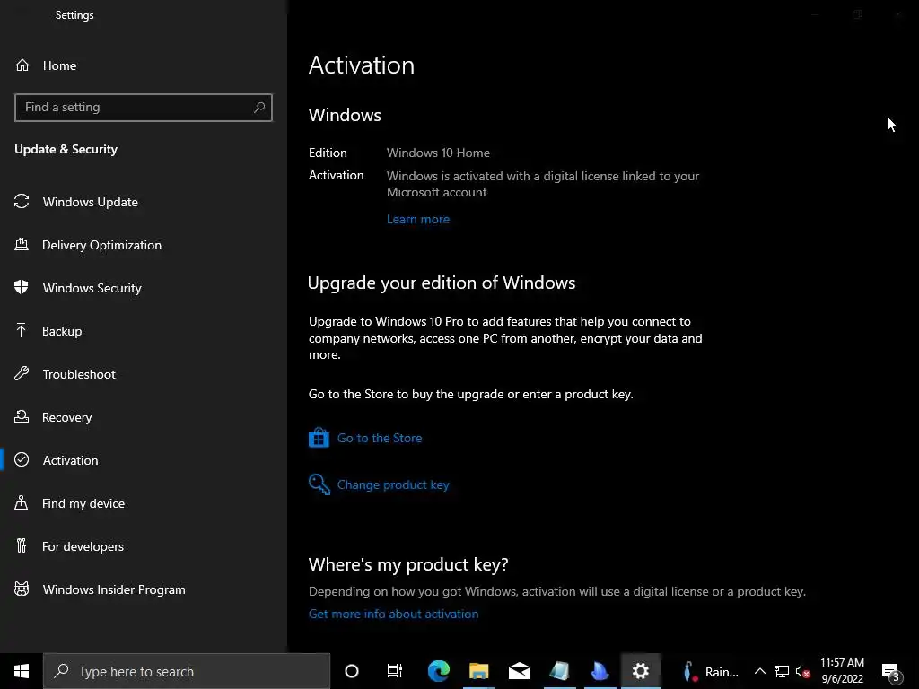The height and width of the screenshot is (689, 919).
Task: Click the Find a setting search box
Action: click(x=143, y=108)
